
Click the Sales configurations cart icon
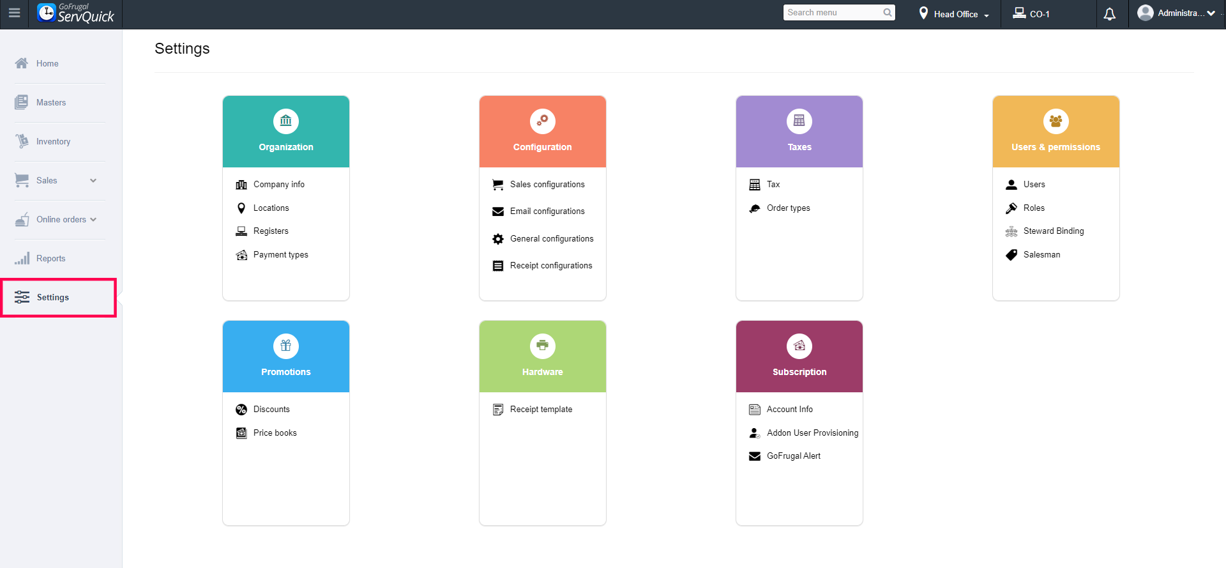point(498,185)
